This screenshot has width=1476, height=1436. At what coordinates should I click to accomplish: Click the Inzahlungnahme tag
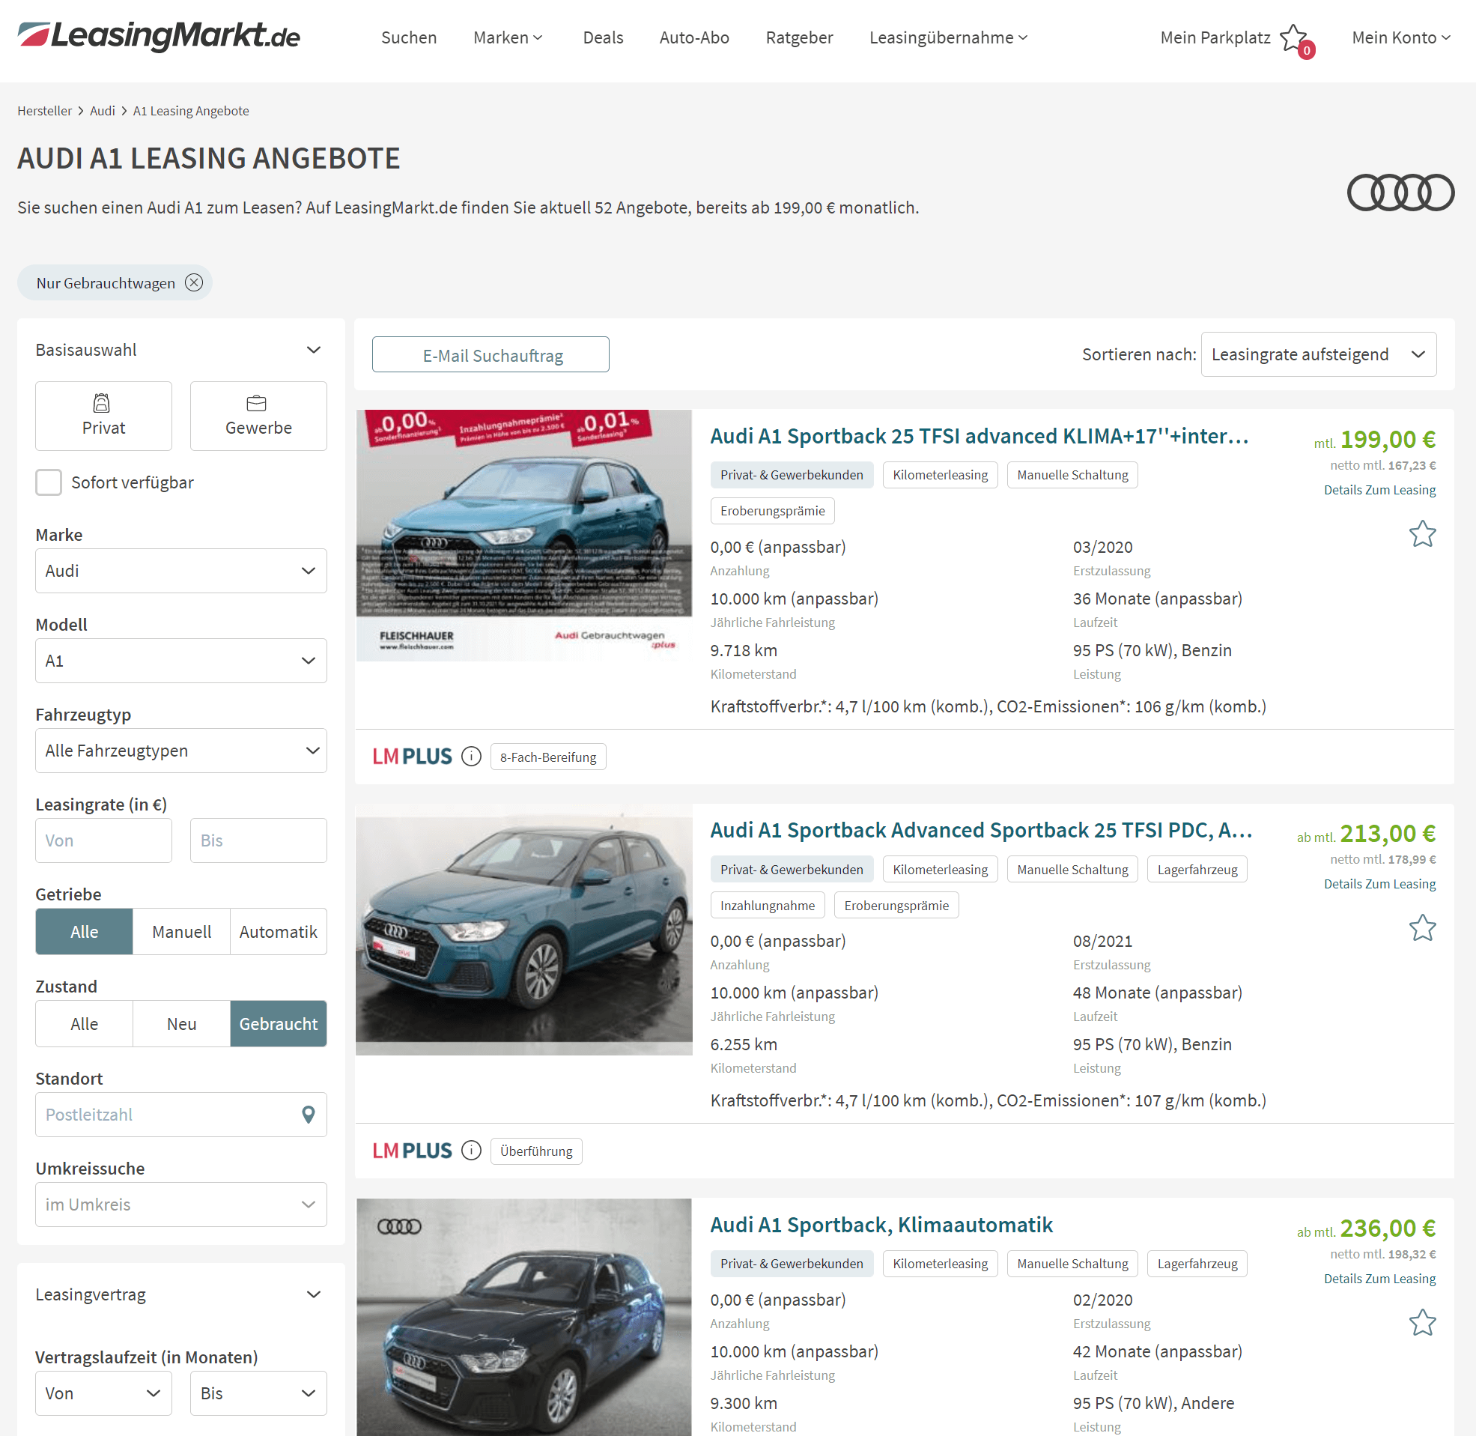[x=768, y=906]
